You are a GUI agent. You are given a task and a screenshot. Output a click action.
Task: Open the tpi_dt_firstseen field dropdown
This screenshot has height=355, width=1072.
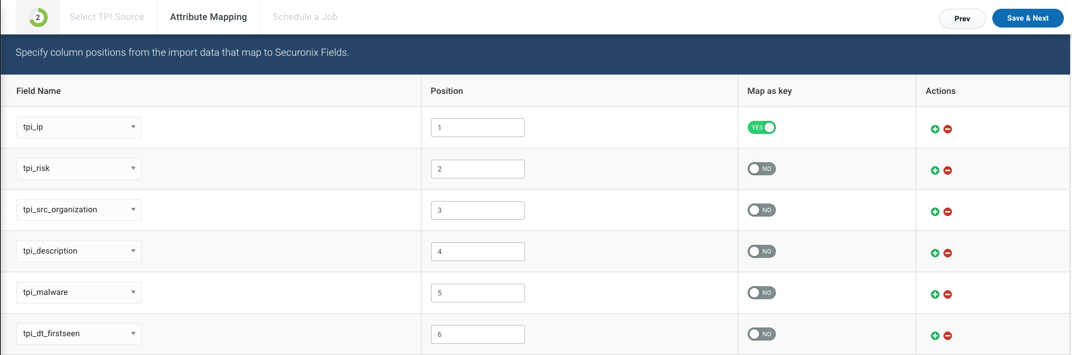click(79, 334)
